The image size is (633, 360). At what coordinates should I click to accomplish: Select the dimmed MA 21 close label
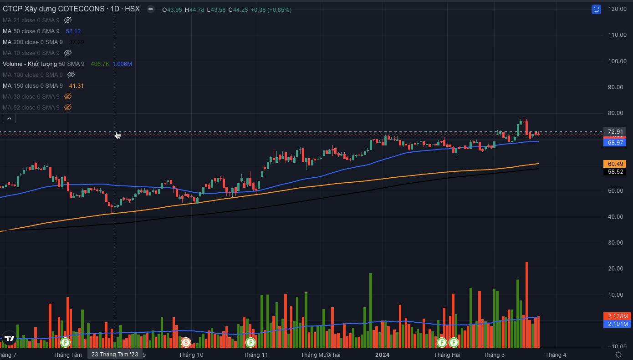coord(31,20)
